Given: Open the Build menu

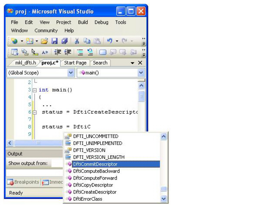Looking at the screenshot, I should (x=83, y=22).
